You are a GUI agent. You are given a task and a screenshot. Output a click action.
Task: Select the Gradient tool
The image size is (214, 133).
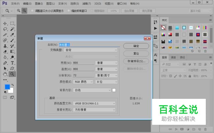point(12,52)
